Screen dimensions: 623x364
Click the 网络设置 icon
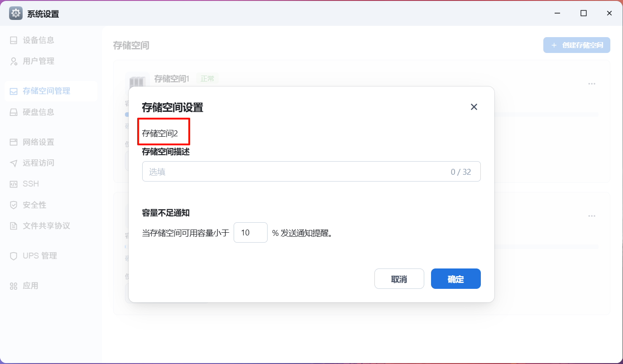click(14, 142)
